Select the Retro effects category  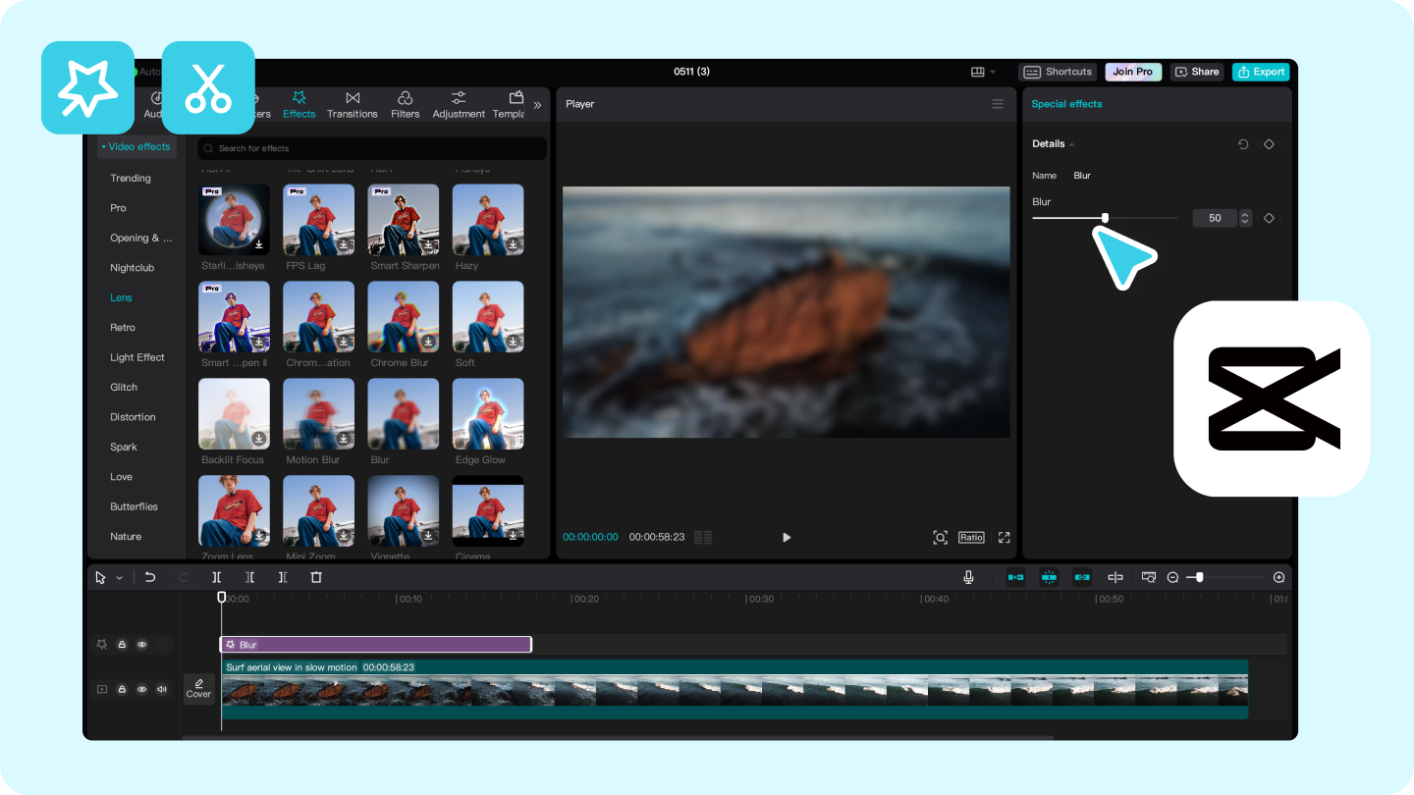pyautogui.click(x=122, y=327)
